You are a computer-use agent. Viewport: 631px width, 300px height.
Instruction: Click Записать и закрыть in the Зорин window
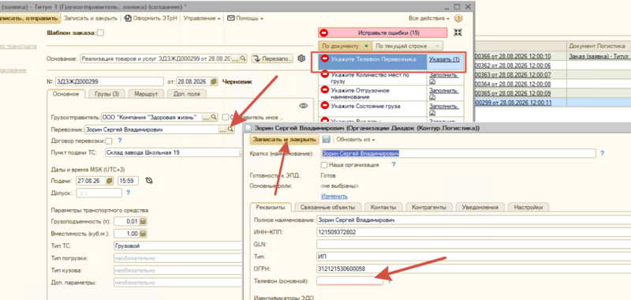tap(285, 140)
